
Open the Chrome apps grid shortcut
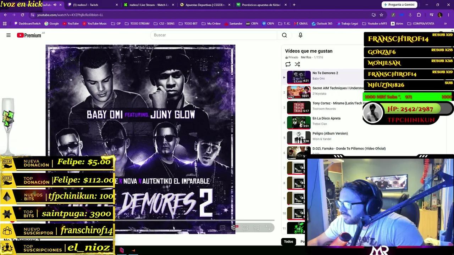(5, 24)
